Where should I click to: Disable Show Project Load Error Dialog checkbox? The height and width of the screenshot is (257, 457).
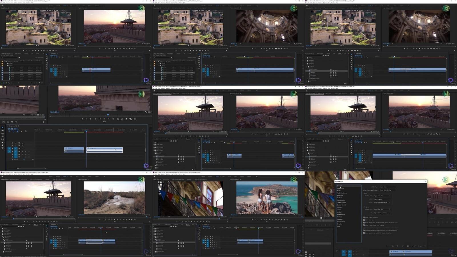[x=364, y=225]
